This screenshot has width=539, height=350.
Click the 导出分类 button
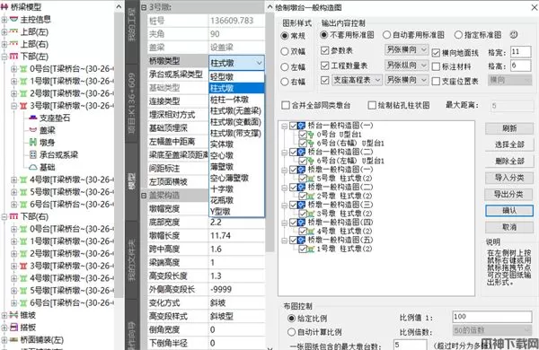tap(509, 194)
